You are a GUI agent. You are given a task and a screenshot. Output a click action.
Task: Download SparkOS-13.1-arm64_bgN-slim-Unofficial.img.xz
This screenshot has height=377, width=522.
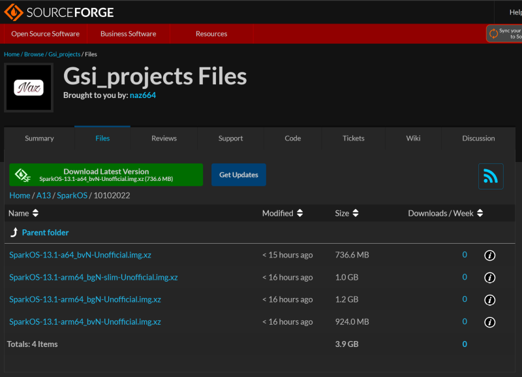[x=93, y=277]
